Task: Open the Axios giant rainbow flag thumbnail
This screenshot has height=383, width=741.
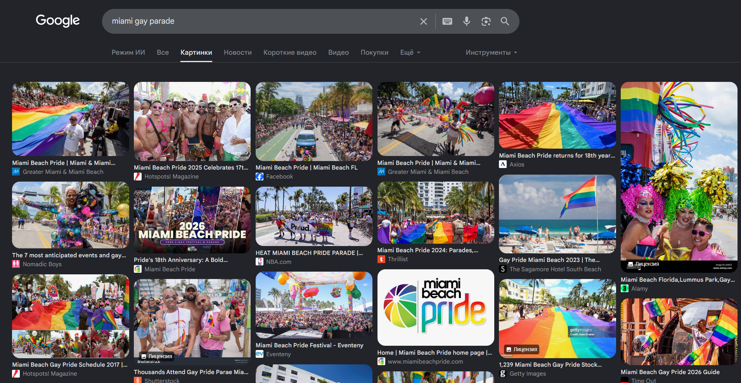Action: coord(557,115)
